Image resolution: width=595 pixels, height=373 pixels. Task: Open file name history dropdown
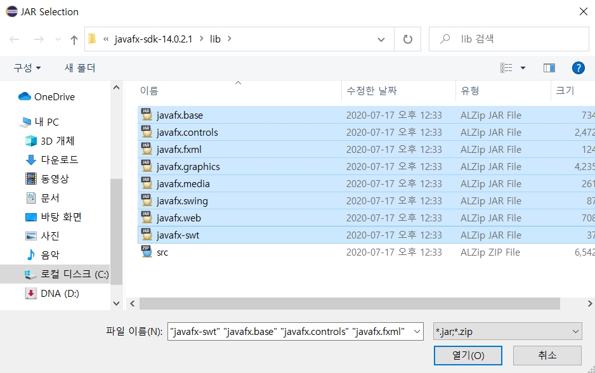(417, 332)
